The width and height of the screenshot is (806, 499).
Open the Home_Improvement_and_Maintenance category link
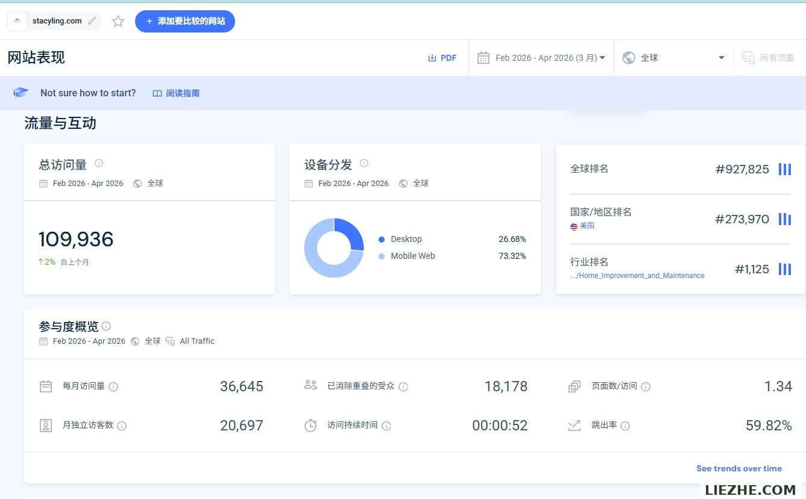click(637, 276)
